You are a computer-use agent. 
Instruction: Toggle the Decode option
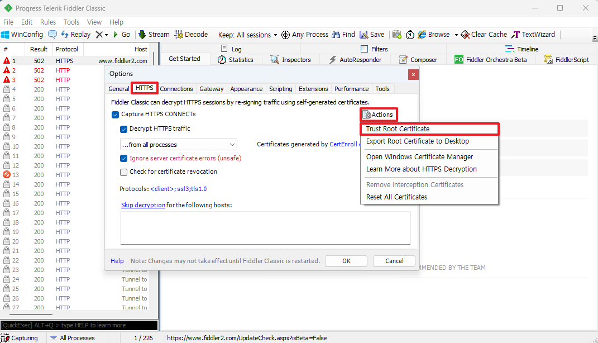click(191, 34)
